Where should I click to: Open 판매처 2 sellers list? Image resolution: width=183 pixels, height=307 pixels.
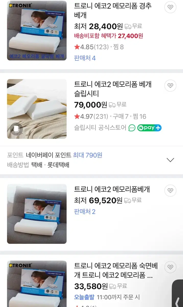[x=85, y=212]
